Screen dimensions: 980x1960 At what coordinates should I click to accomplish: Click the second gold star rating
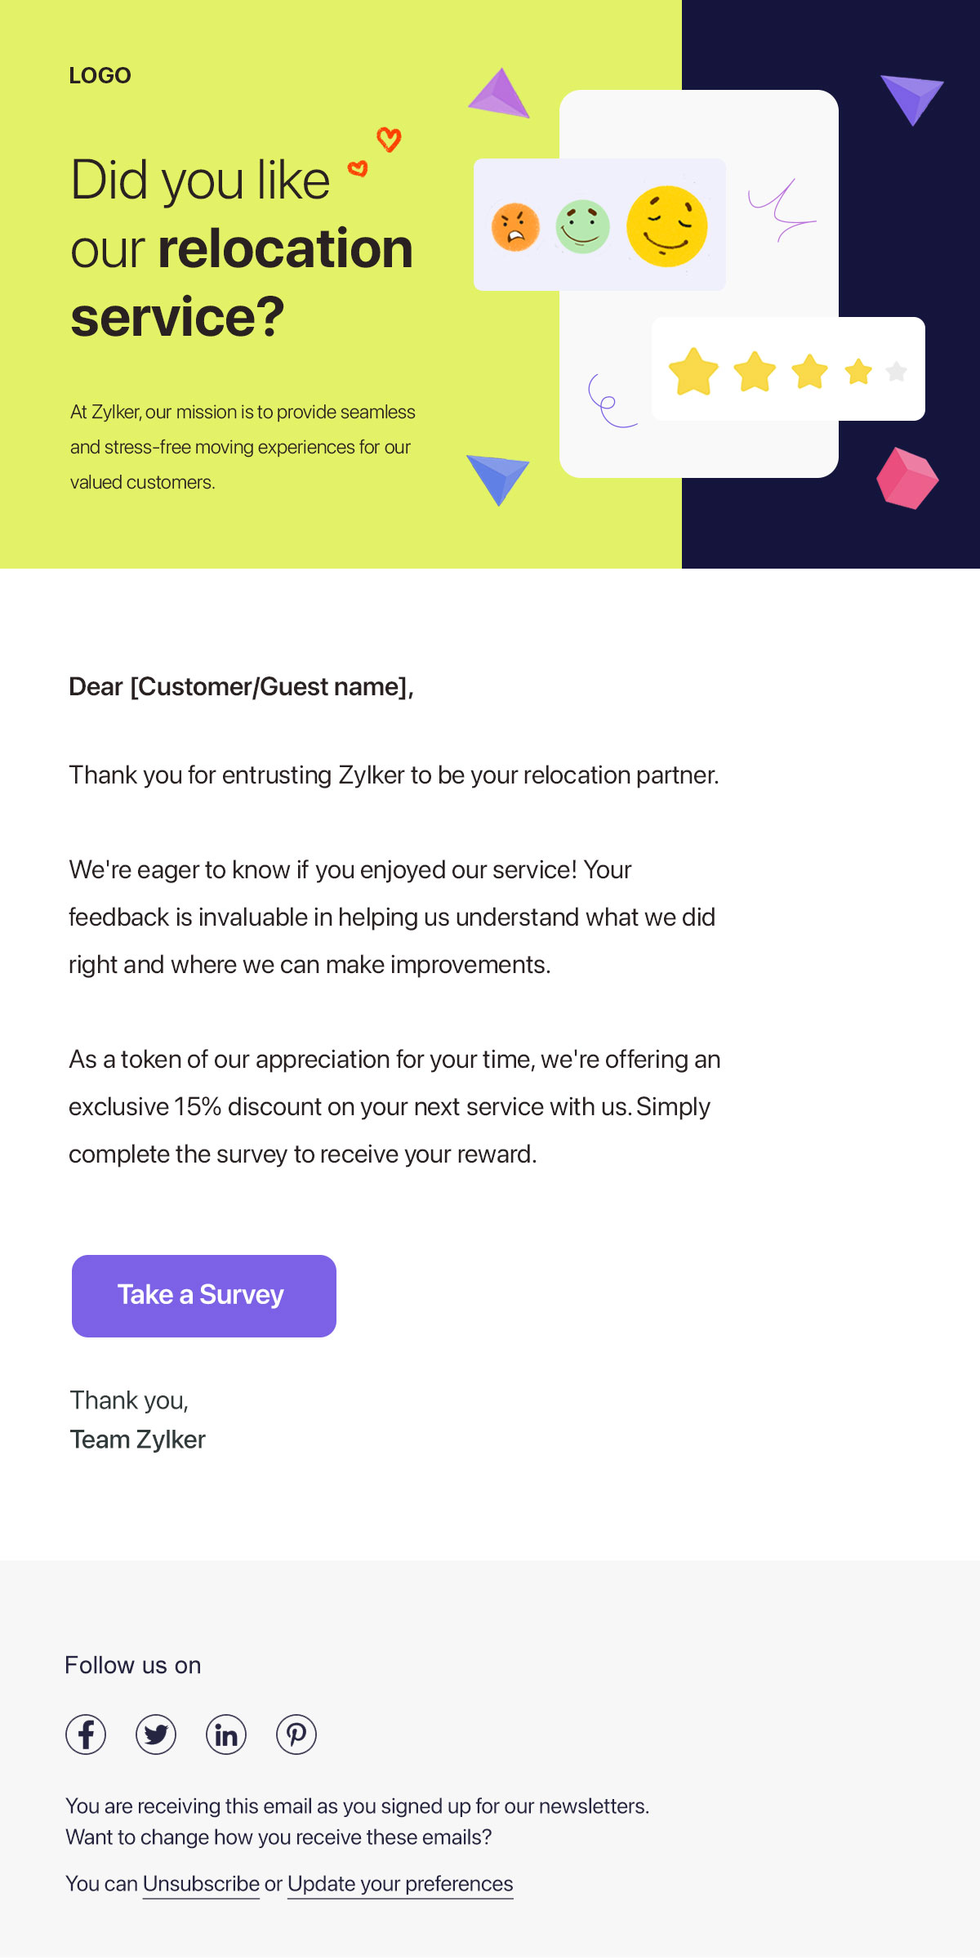pyautogui.click(x=755, y=372)
